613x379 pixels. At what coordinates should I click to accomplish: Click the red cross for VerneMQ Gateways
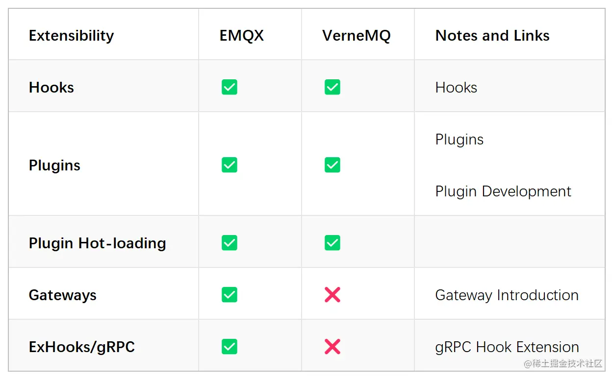[x=332, y=295]
